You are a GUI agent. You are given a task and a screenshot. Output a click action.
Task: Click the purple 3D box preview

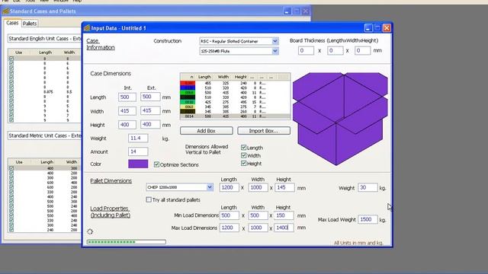pyautogui.click(x=340, y=119)
